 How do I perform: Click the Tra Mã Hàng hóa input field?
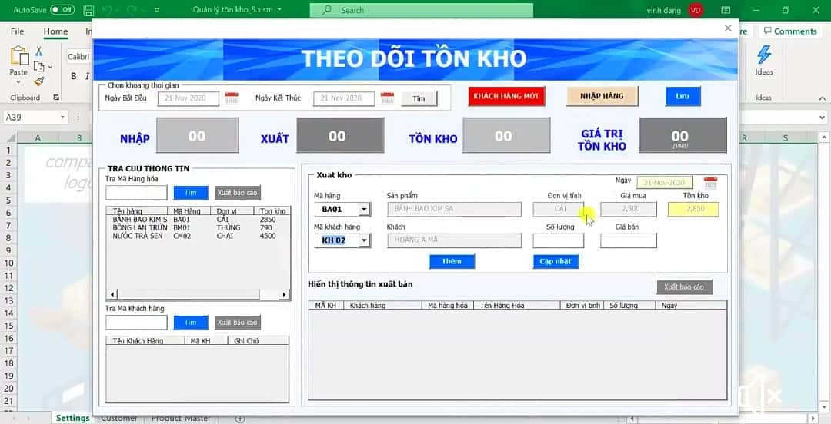pos(136,193)
